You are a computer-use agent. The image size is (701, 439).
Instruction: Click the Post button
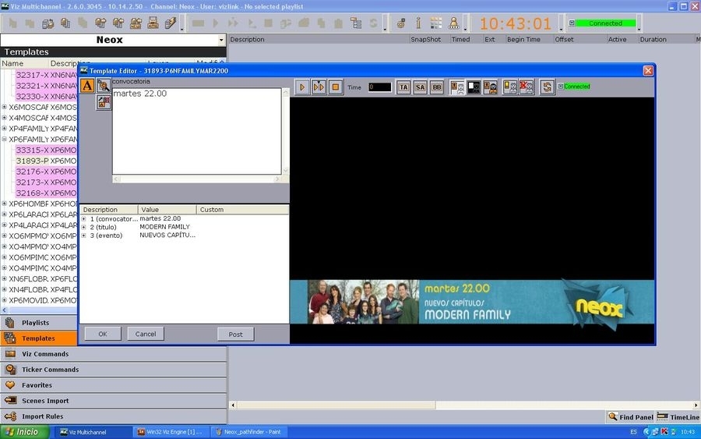pyautogui.click(x=235, y=335)
